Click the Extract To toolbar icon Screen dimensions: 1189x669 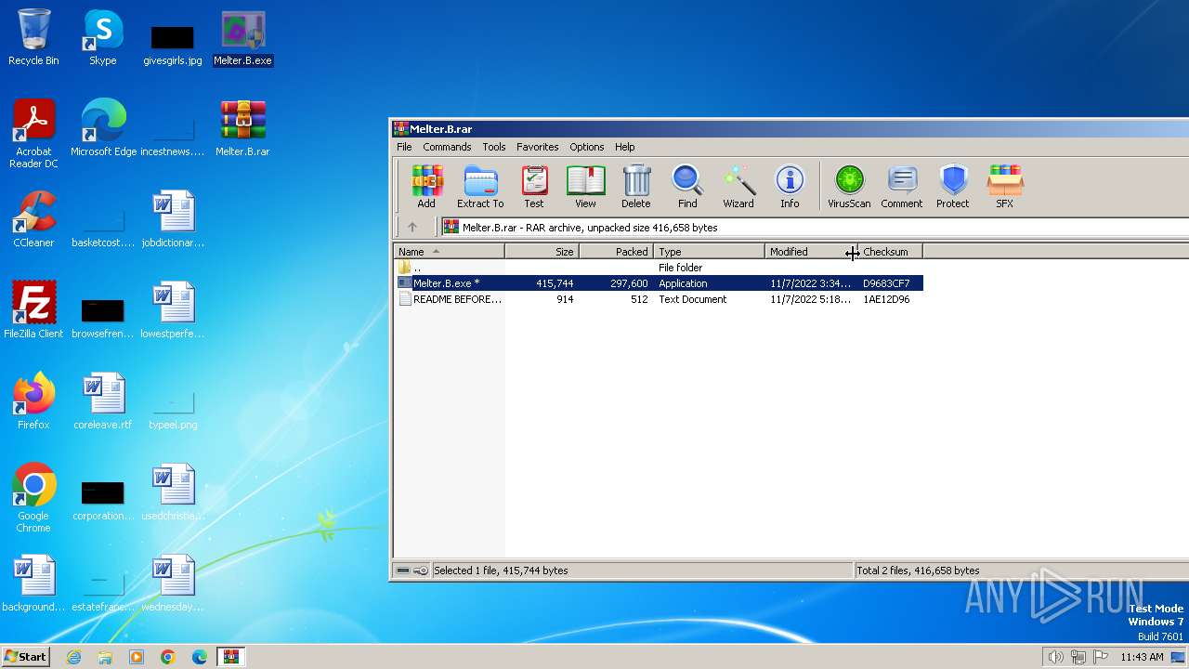(x=480, y=186)
